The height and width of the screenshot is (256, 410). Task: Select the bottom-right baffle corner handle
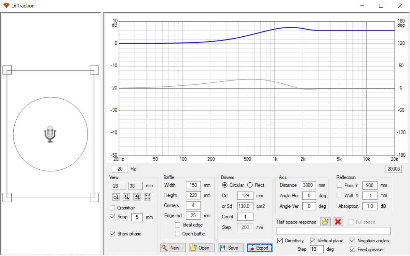[x=94, y=197]
